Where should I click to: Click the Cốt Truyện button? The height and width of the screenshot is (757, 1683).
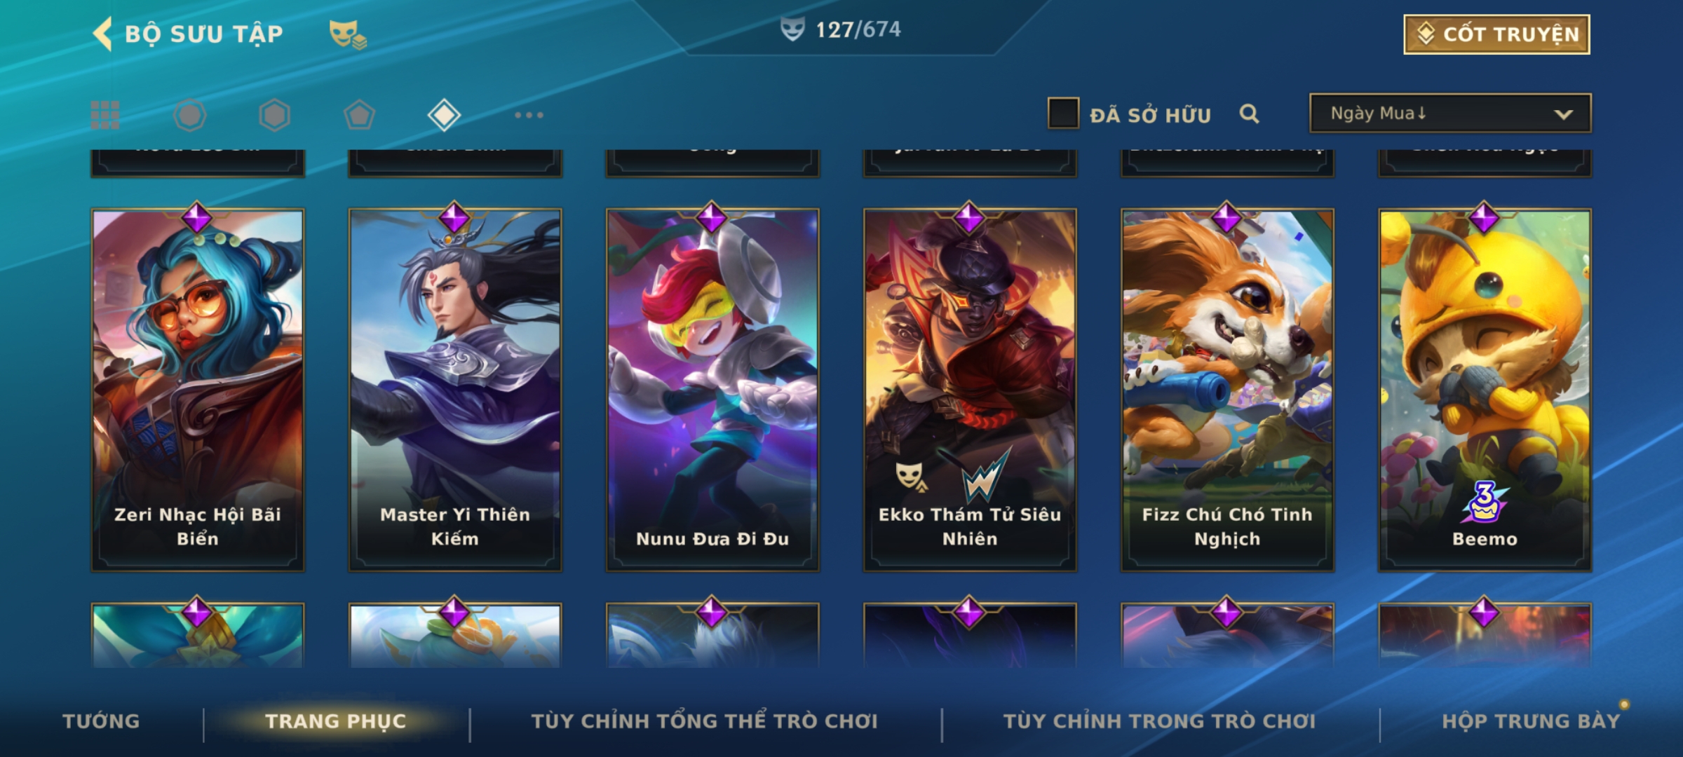(x=1496, y=34)
